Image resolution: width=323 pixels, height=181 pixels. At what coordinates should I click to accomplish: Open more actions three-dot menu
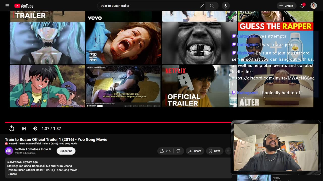pyautogui.click(x=228, y=151)
